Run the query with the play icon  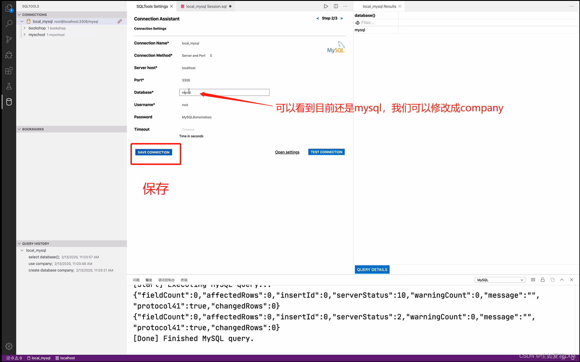326,6
